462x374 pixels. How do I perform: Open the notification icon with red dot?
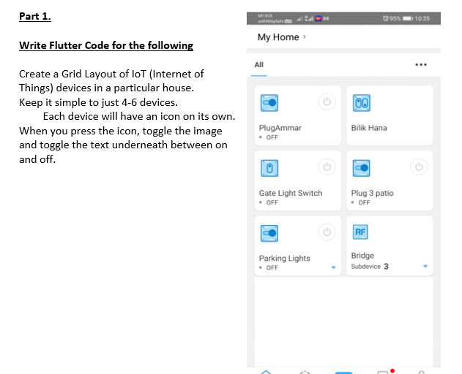[385, 371]
